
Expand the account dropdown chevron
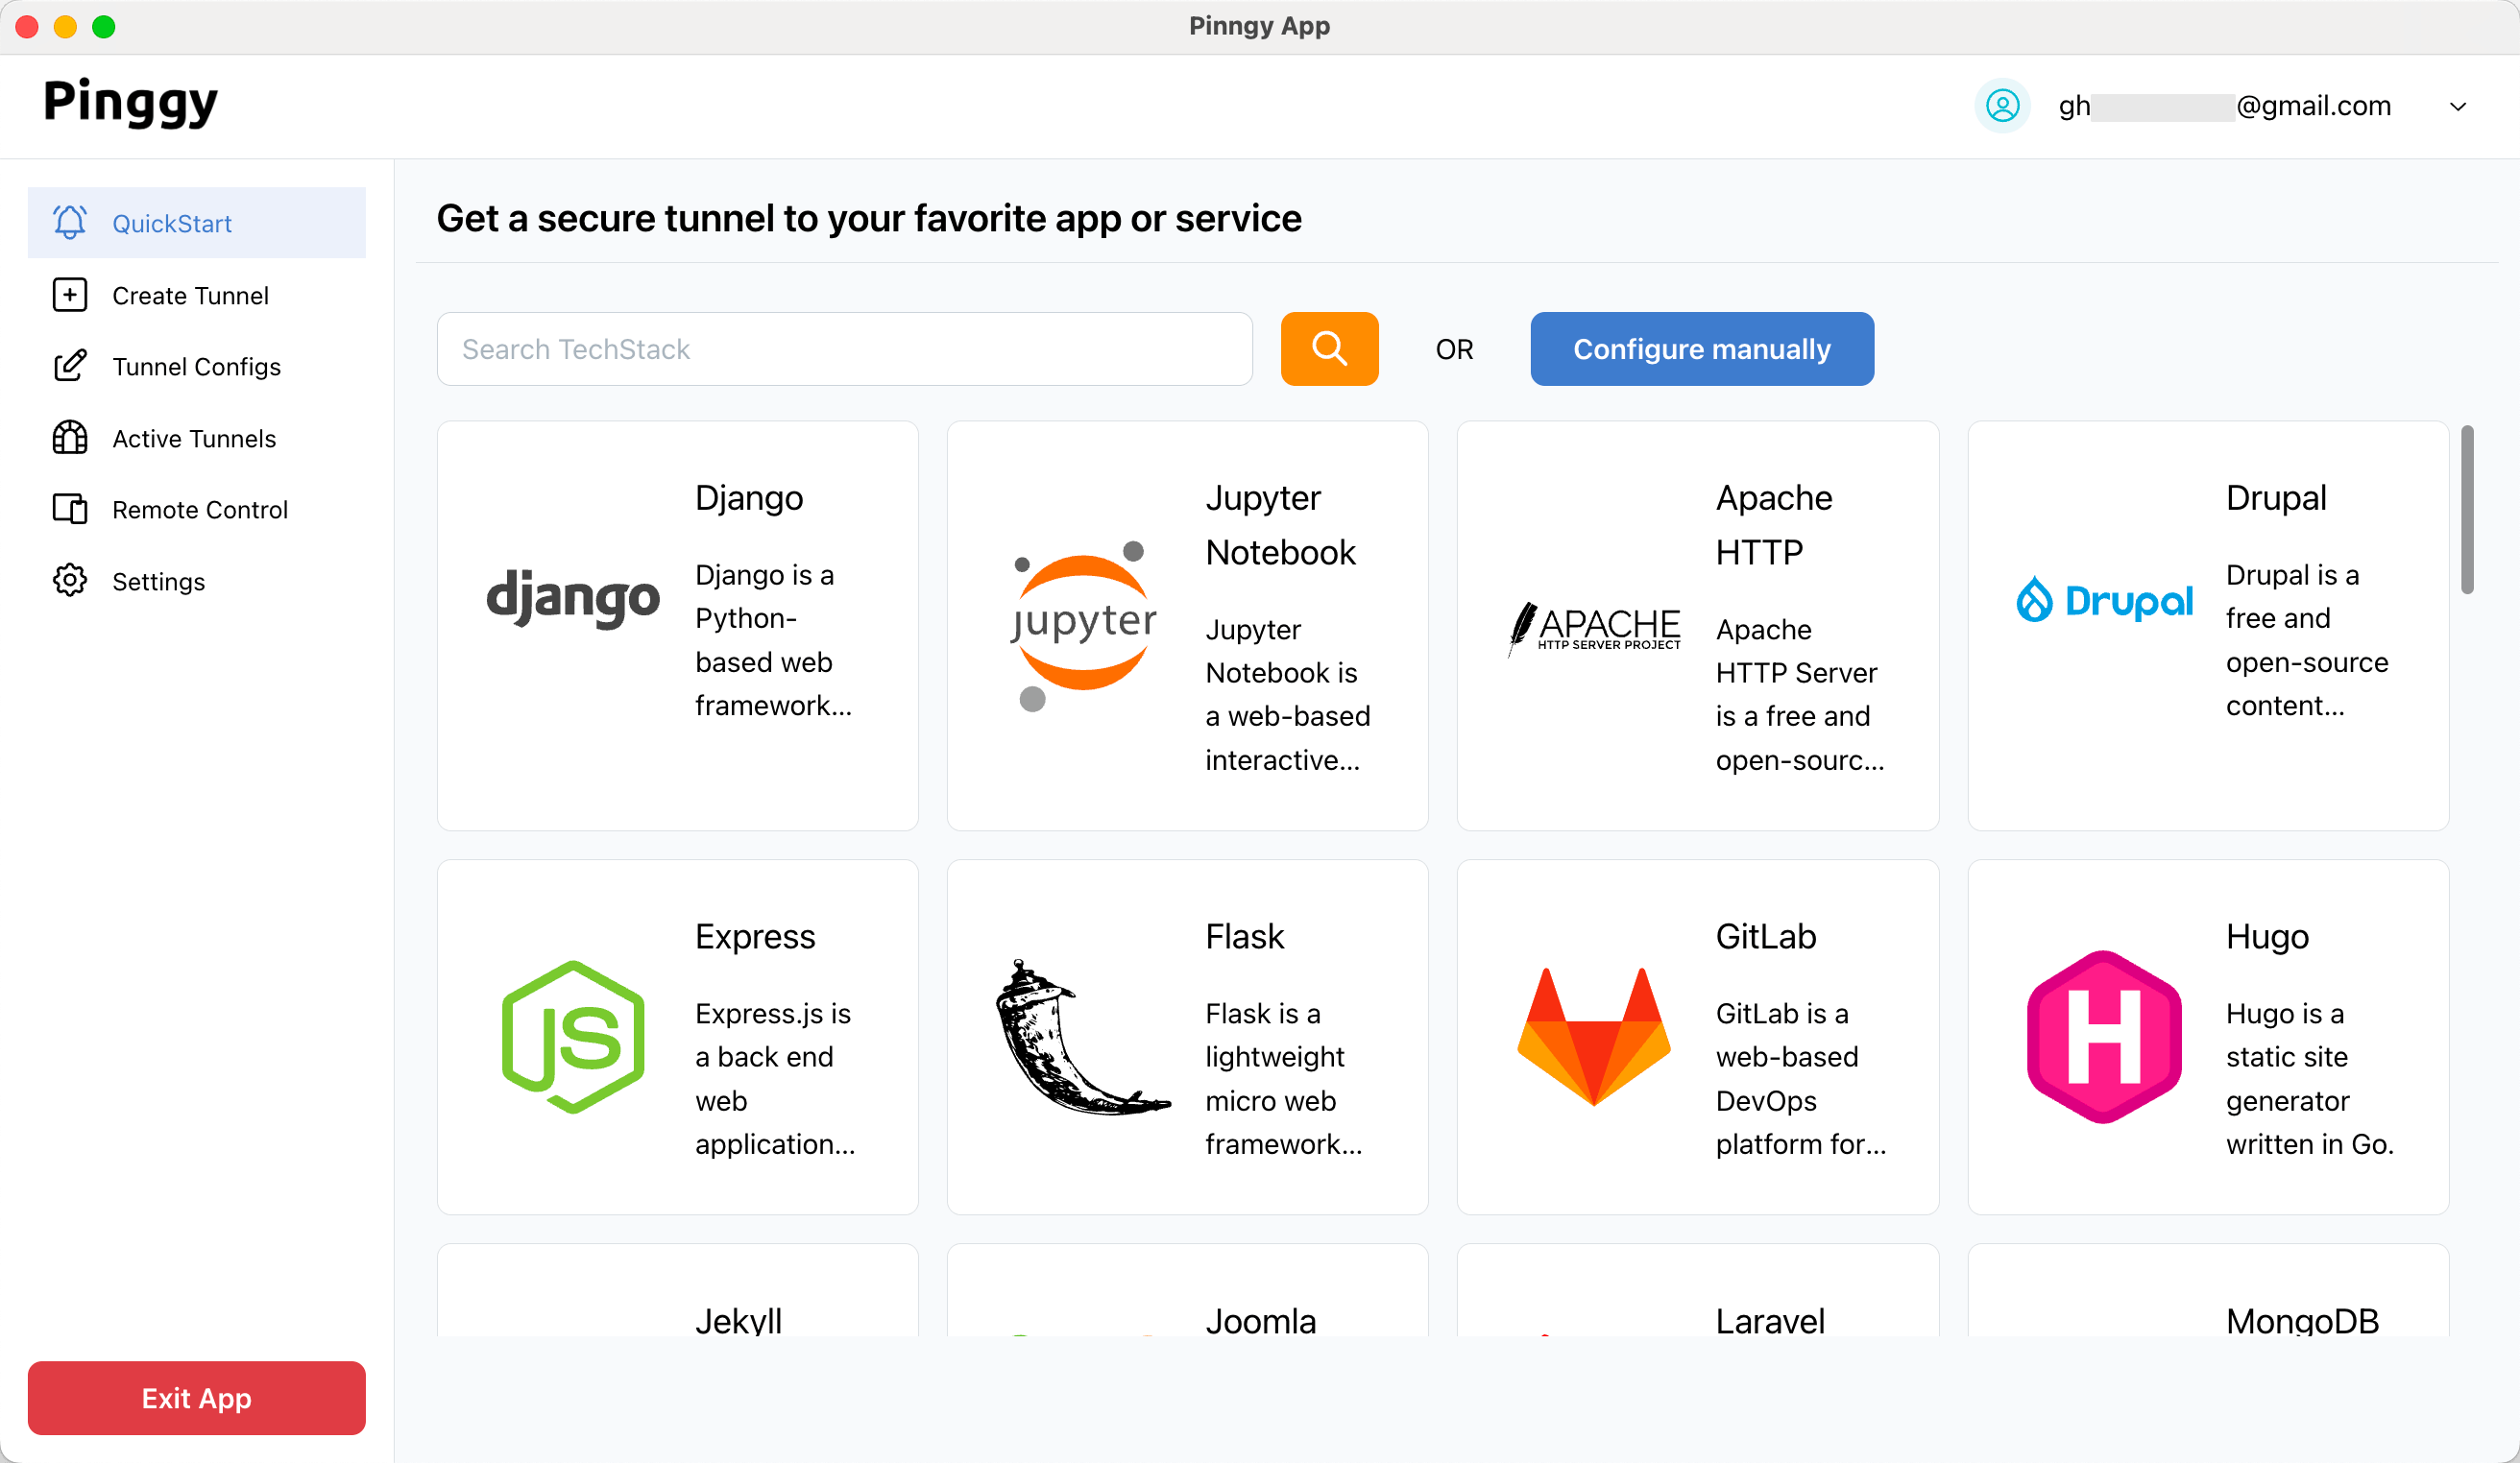coord(2458,106)
